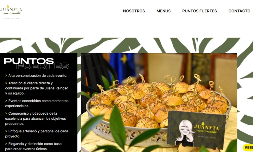Click the yellow RESE button
This screenshot has height=152, width=253.
tap(248, 147)
